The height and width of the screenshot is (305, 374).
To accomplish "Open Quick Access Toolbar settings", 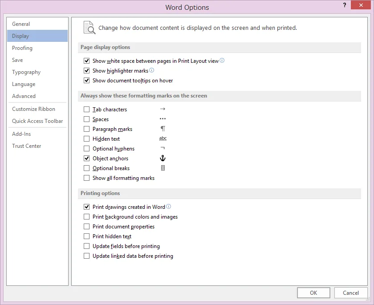I will [x=37, y=121].
